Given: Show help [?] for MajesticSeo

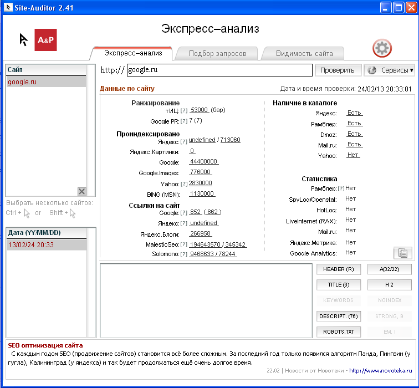Looking at the screenshot, I should click(x=184, y=244).
